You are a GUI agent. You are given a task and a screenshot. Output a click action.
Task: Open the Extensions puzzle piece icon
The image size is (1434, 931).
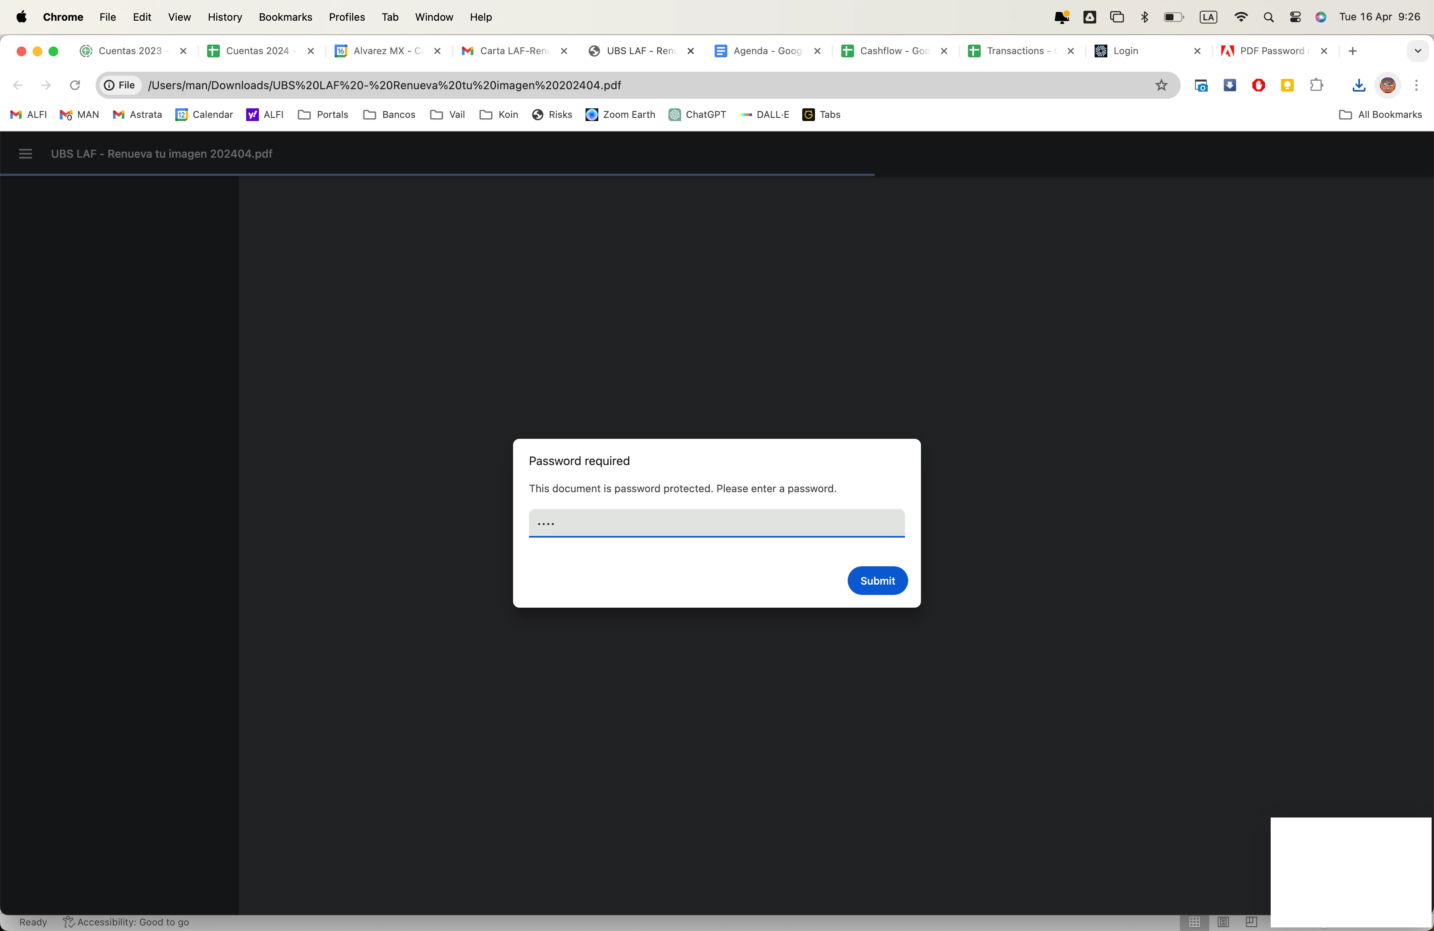coord(1316,86)
